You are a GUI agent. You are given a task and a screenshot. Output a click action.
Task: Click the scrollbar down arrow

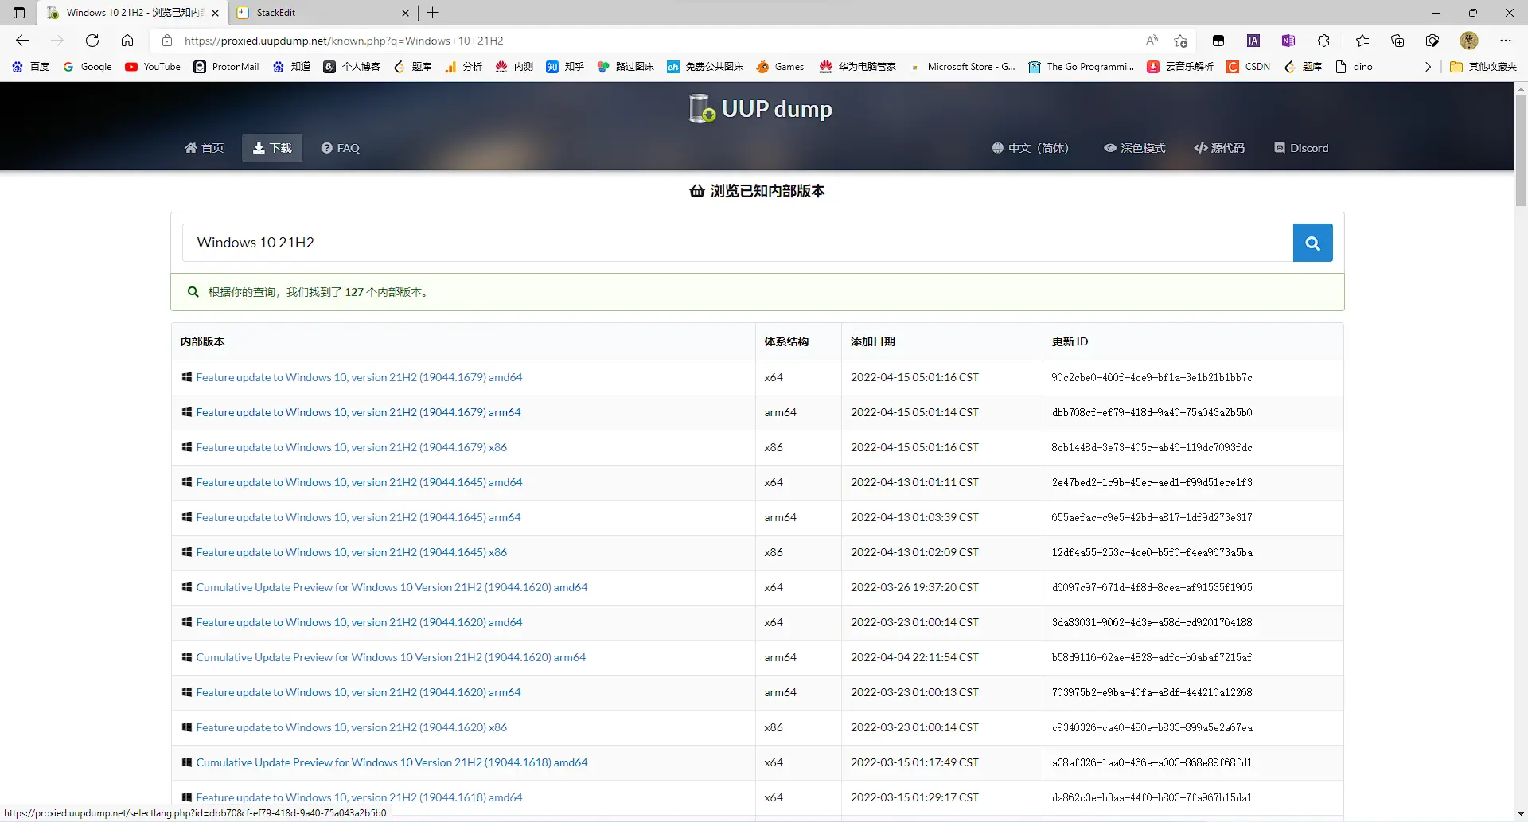pos(1521,815)
